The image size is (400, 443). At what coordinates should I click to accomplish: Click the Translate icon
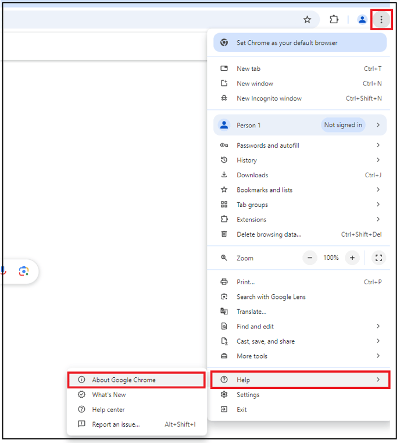pos(224,312)
